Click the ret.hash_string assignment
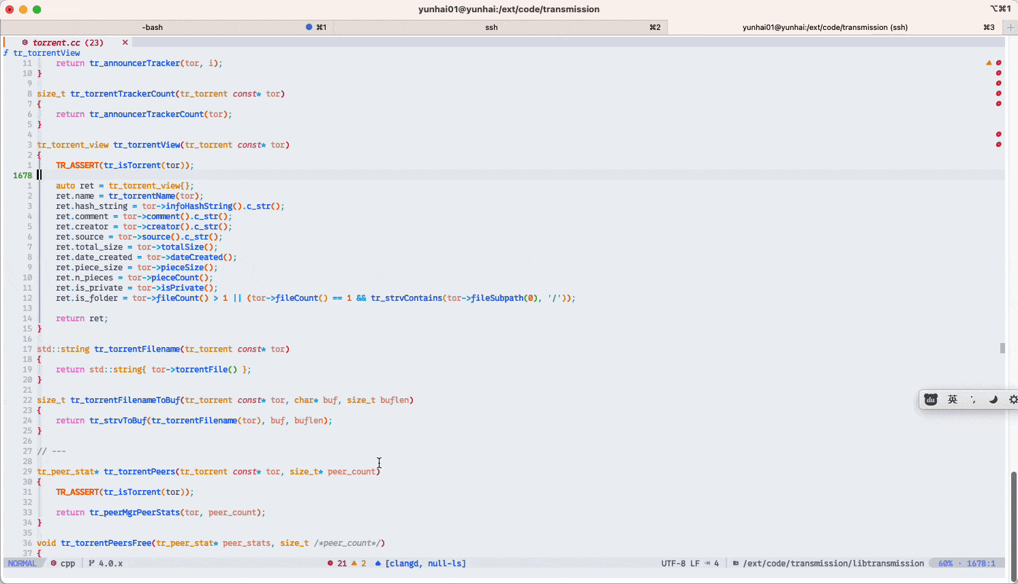Image resolution: width=1018 pixels, height=584 pixels. [x=170, y=206]
